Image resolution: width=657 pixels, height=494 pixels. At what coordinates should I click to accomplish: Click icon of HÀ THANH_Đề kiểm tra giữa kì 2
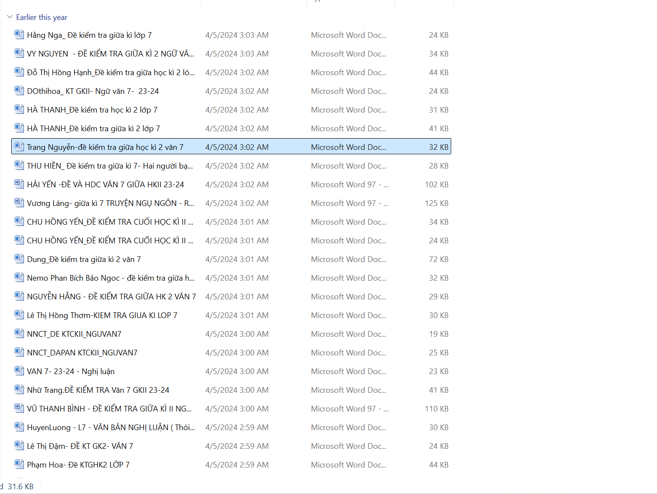point(19,128)
